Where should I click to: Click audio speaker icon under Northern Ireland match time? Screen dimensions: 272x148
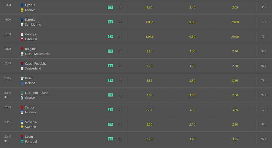(x=6, y=97)
